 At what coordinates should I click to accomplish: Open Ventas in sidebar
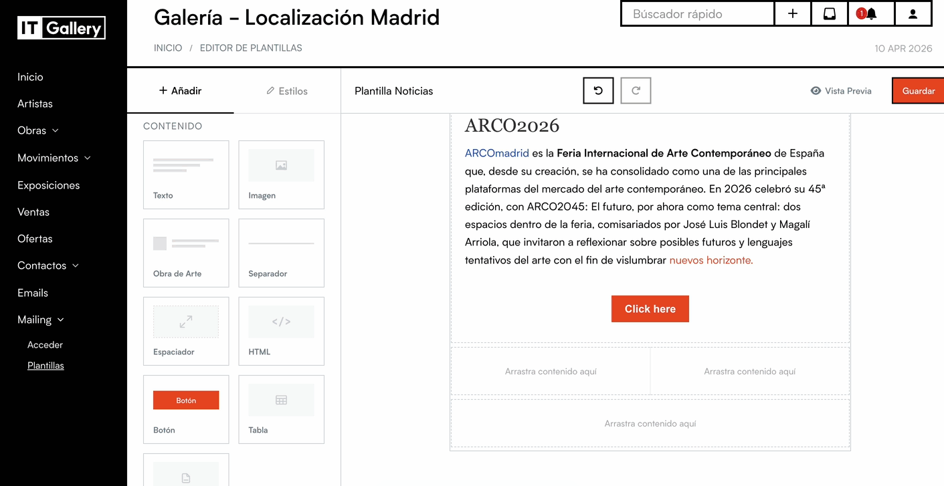(x=33, y=212)
